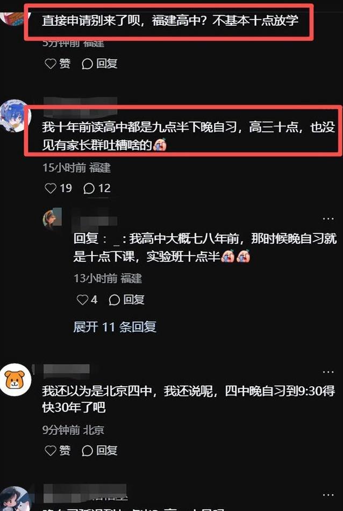View the bear avatar user's profile
The height and width of the screenshot is (511, 343).
click(16, 380)
